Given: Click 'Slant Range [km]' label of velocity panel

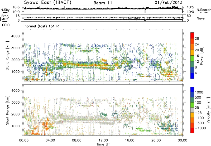Looking at the screenshot, I should (x=7, y=110).
